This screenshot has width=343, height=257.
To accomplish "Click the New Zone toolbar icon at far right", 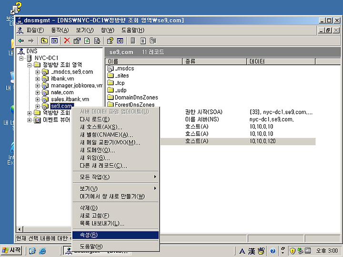I will pos(153,40).
